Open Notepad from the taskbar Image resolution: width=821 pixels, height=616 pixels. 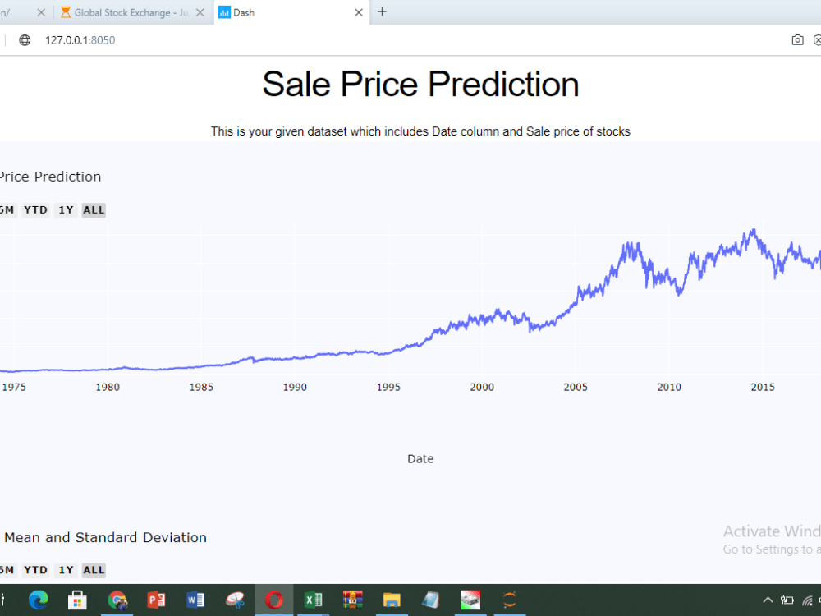430,600
